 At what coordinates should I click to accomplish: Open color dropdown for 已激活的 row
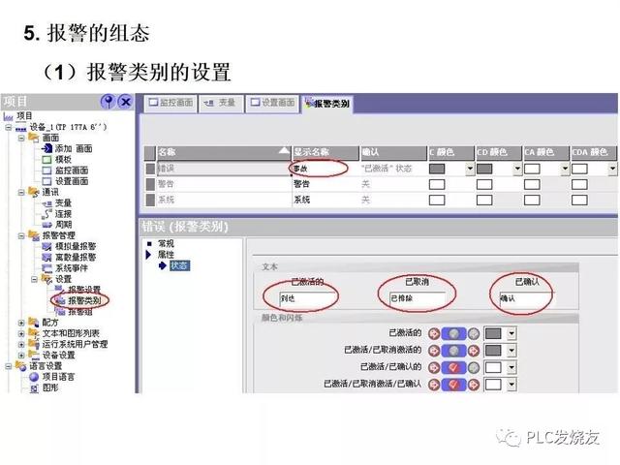coord(511,332)
